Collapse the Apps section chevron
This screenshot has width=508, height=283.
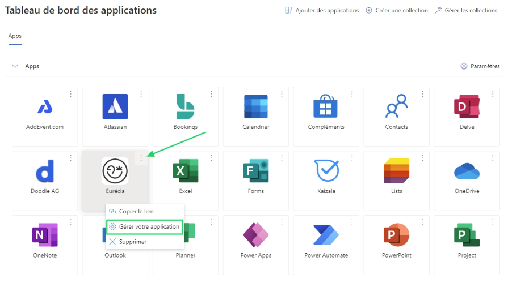point(15,66)
